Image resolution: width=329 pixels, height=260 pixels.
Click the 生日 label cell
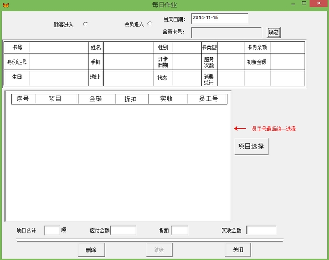[x=17, y=78]
